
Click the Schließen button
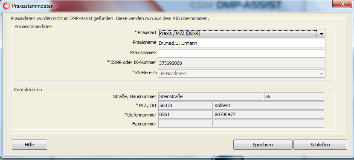(320, 145)
